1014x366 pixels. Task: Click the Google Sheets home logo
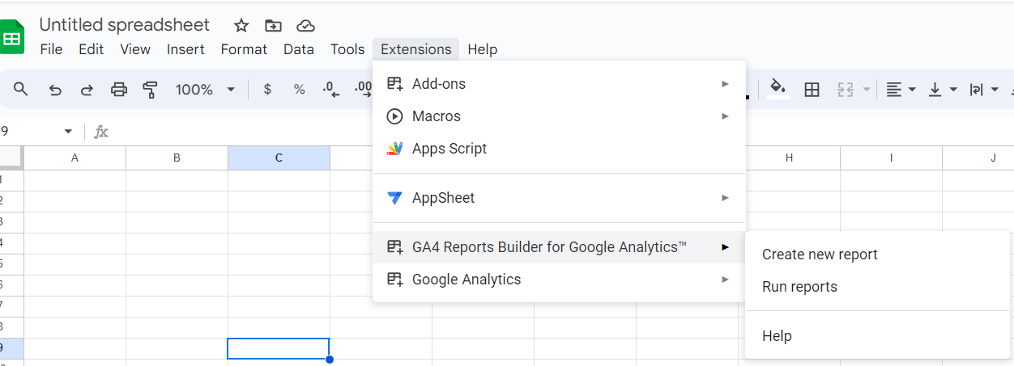[11, 37]
